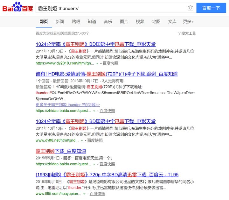
Task: Click the https://www.dy2018.com/html/gn... URL
Action: pyautogui.click(x=65, y=63)
